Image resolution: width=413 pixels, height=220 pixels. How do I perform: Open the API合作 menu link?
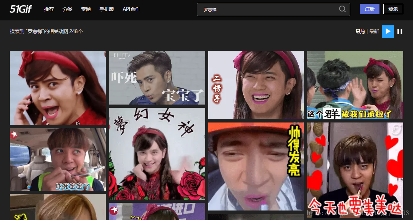click(131, 9)
